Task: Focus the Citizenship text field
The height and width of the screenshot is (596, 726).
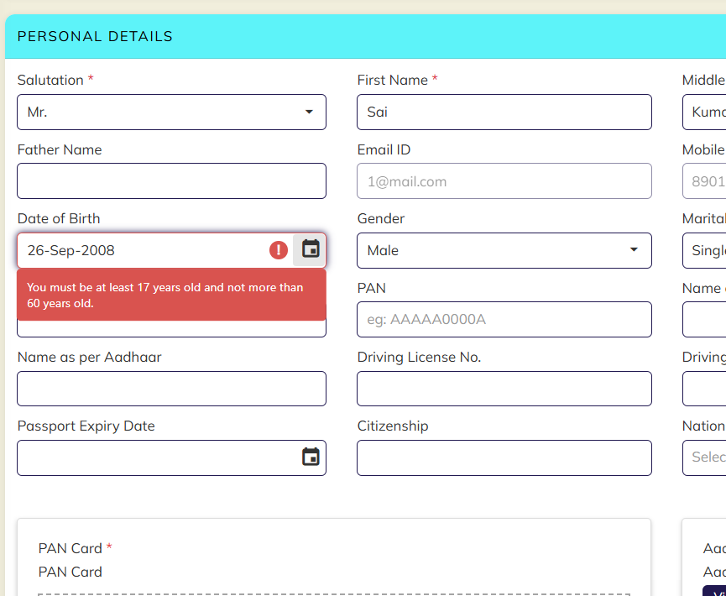Action: [504, 458]
